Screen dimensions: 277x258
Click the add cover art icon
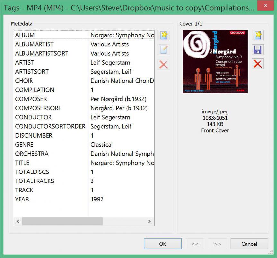click(x=258, y=35)
